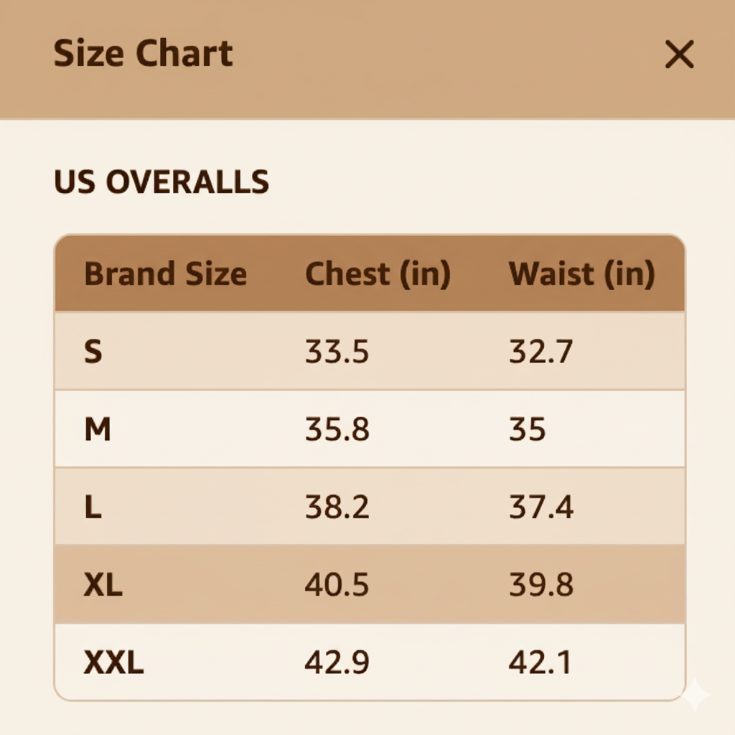This screenshot has height=735, width=735.
Task: Click the Waist (in) column header
Action: coord(581,275)
